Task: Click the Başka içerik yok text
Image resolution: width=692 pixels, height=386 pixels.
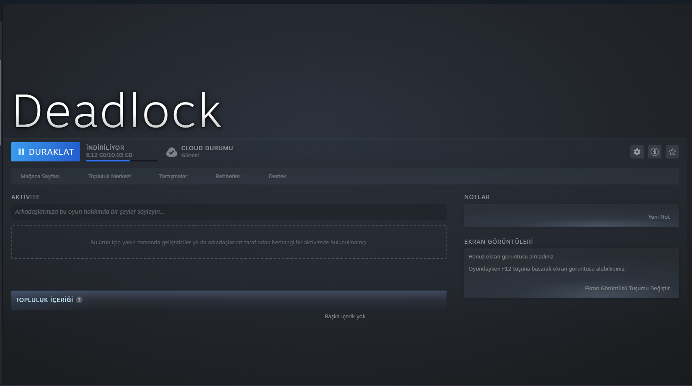Action: tap(345, 317)
